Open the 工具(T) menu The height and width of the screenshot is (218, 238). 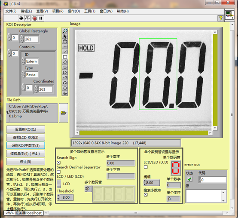pos(90,11)
